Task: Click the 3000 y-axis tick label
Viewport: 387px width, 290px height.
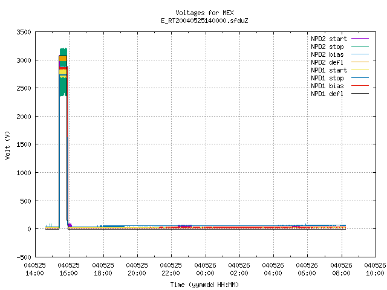Action: [x=24, y=60]
